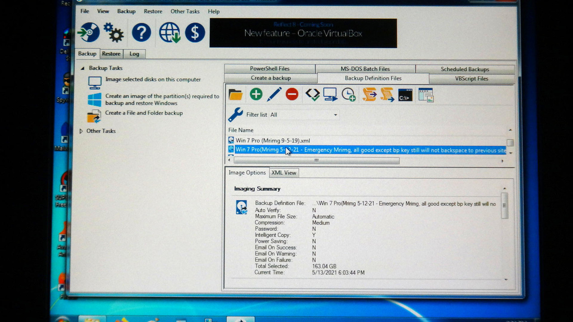
Task: Click the dollar sign purchase icon
Action: [195, 33]
